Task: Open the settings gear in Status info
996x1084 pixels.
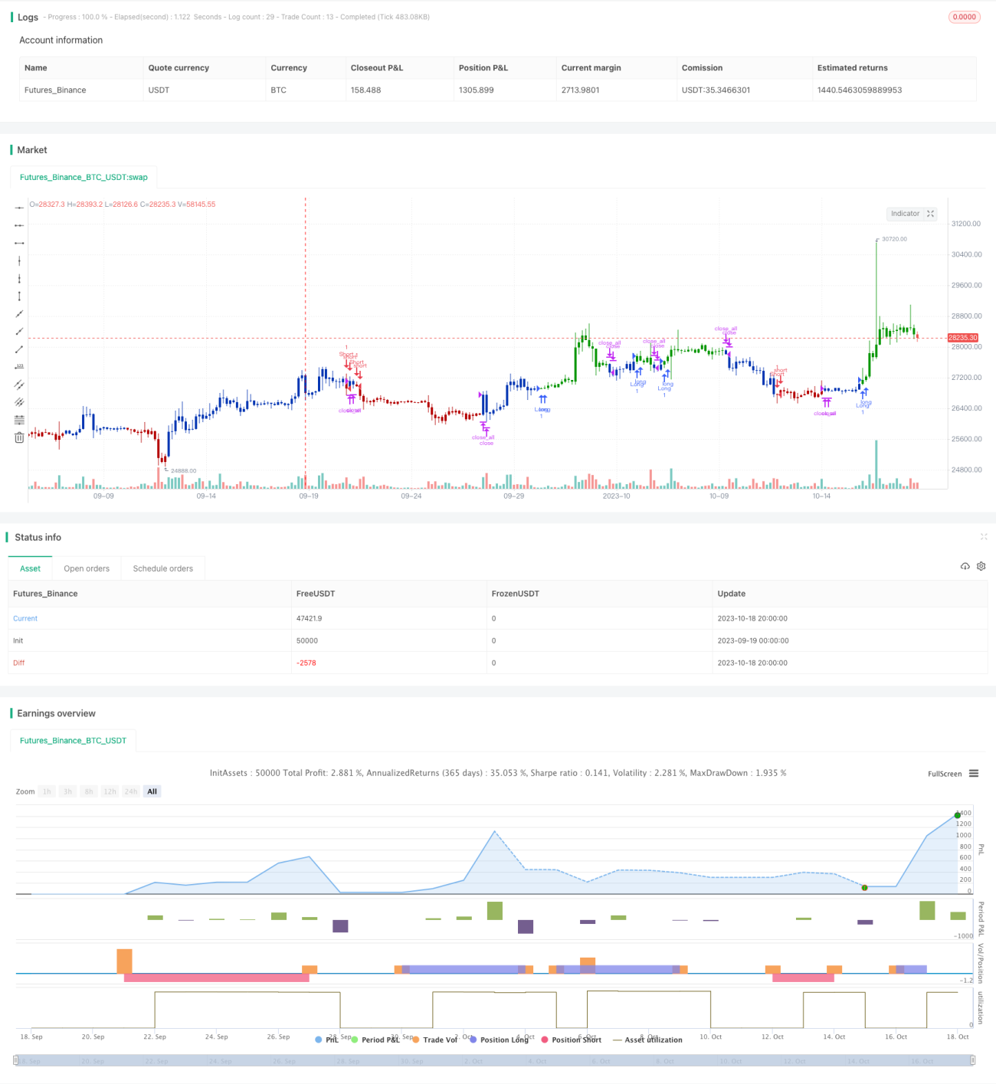Action: coord(981,566)
